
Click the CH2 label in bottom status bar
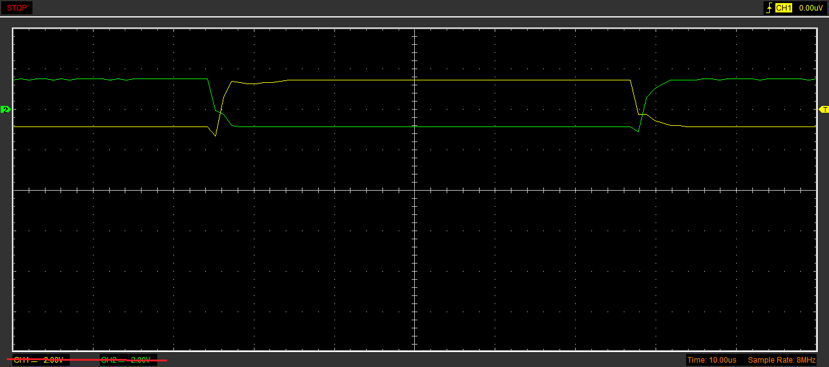click(109, 360)
